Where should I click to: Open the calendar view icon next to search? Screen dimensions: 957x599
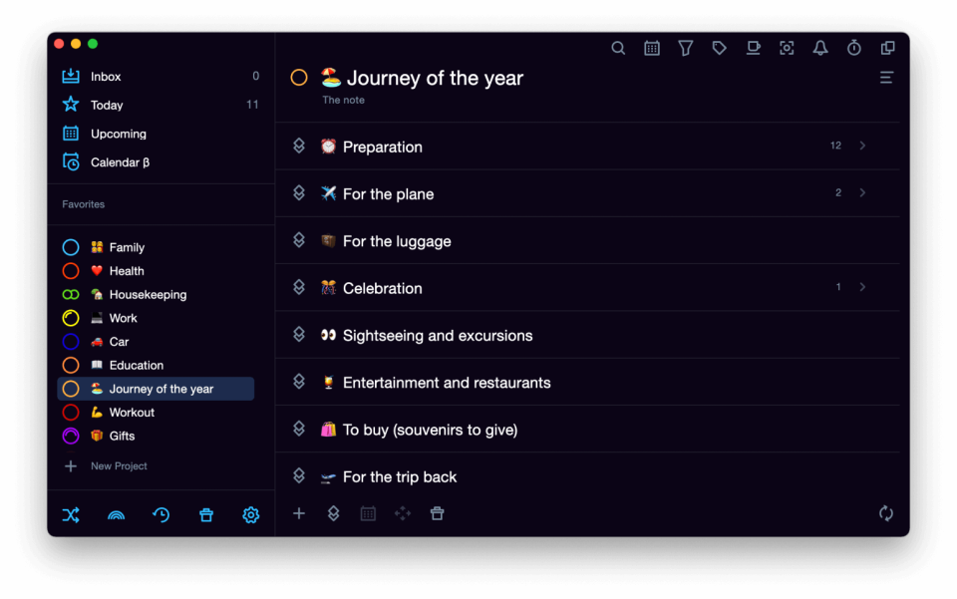(652, 47)
